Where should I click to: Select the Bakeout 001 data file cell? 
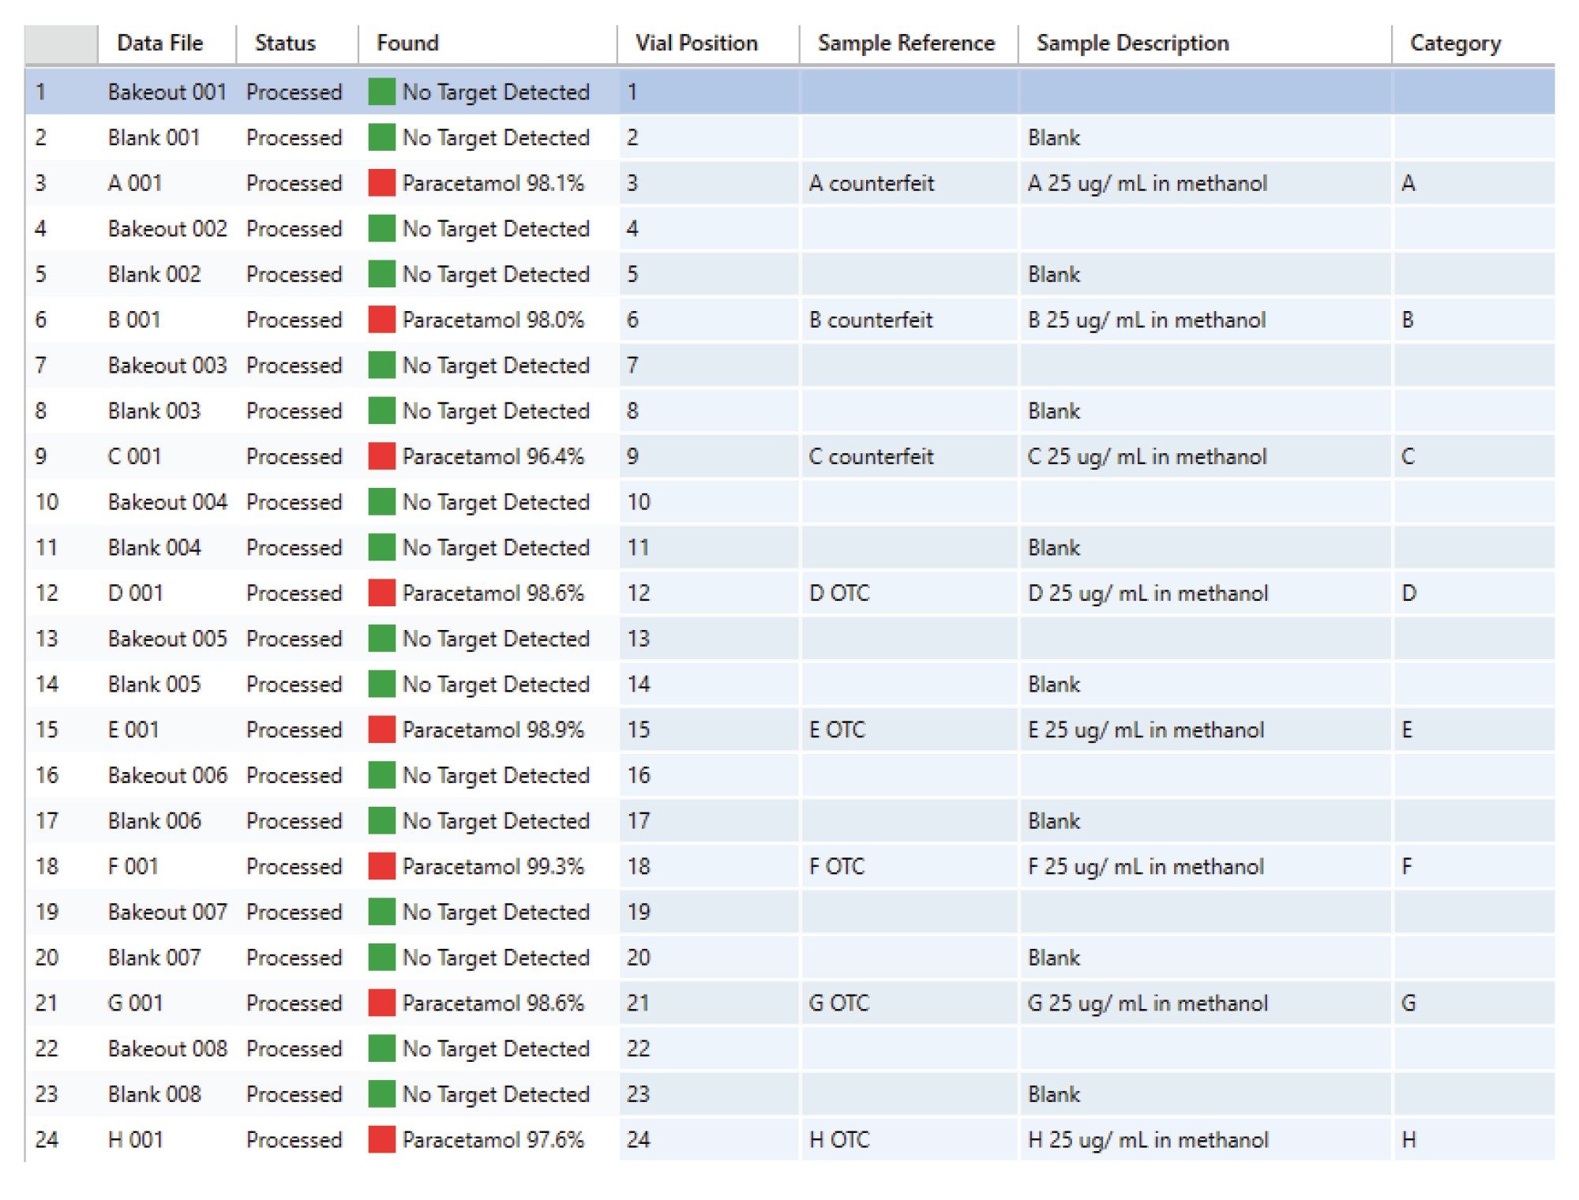[167, 92]
